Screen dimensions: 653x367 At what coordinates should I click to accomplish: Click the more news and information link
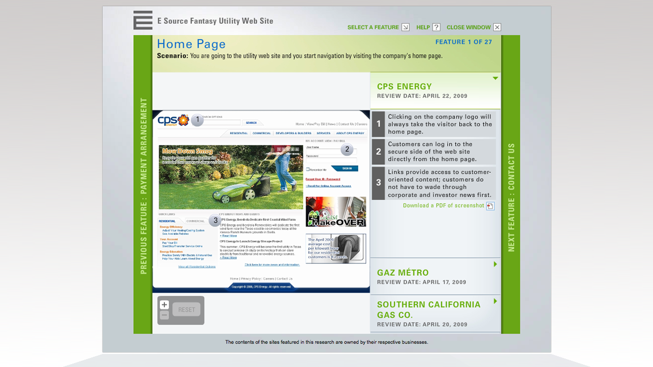pos(272,264)
